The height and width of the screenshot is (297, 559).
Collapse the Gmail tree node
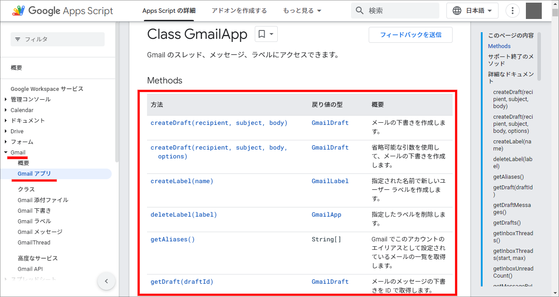pyautogui.click(x=6, y=152)
